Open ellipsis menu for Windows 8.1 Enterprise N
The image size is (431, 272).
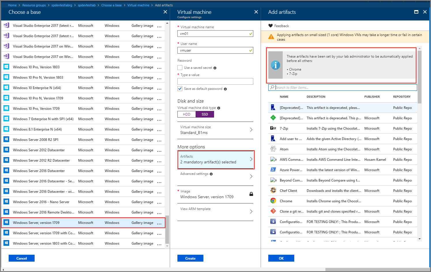click(159, 130)
